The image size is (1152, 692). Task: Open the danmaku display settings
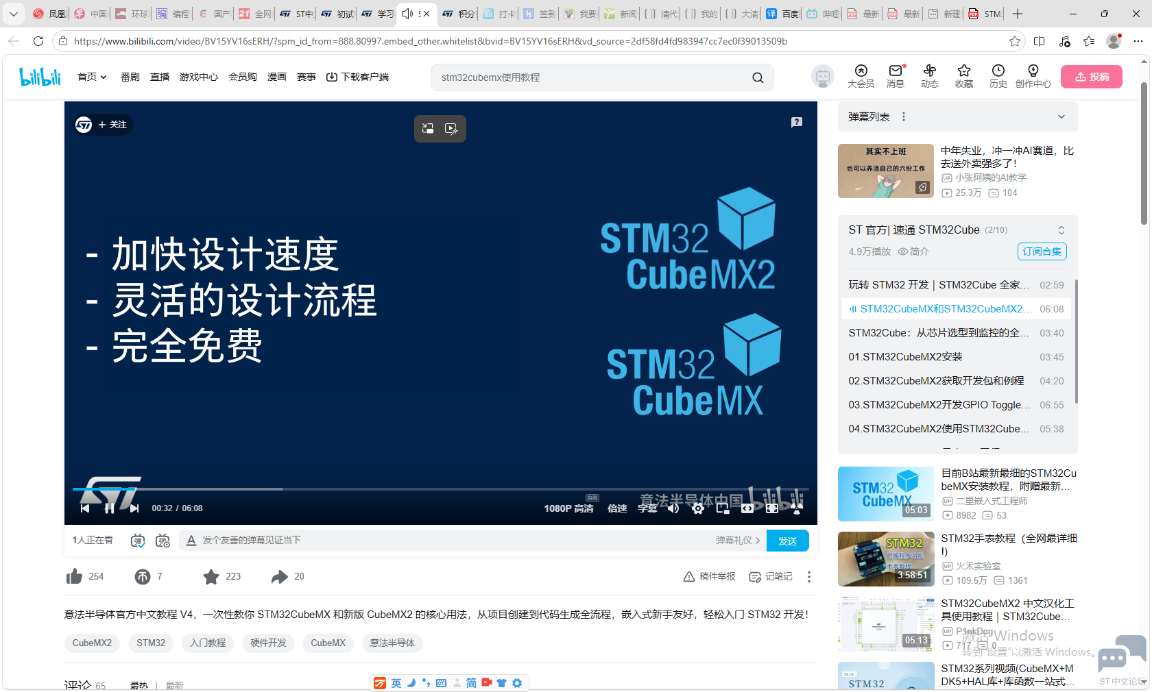tap(163, 541)
